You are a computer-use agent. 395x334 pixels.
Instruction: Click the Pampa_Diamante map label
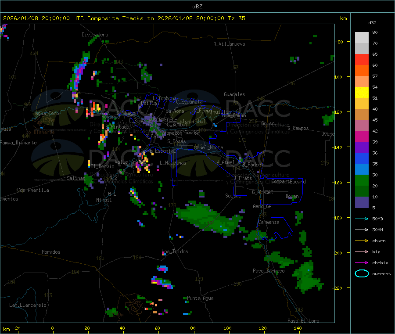coord(18,143)
